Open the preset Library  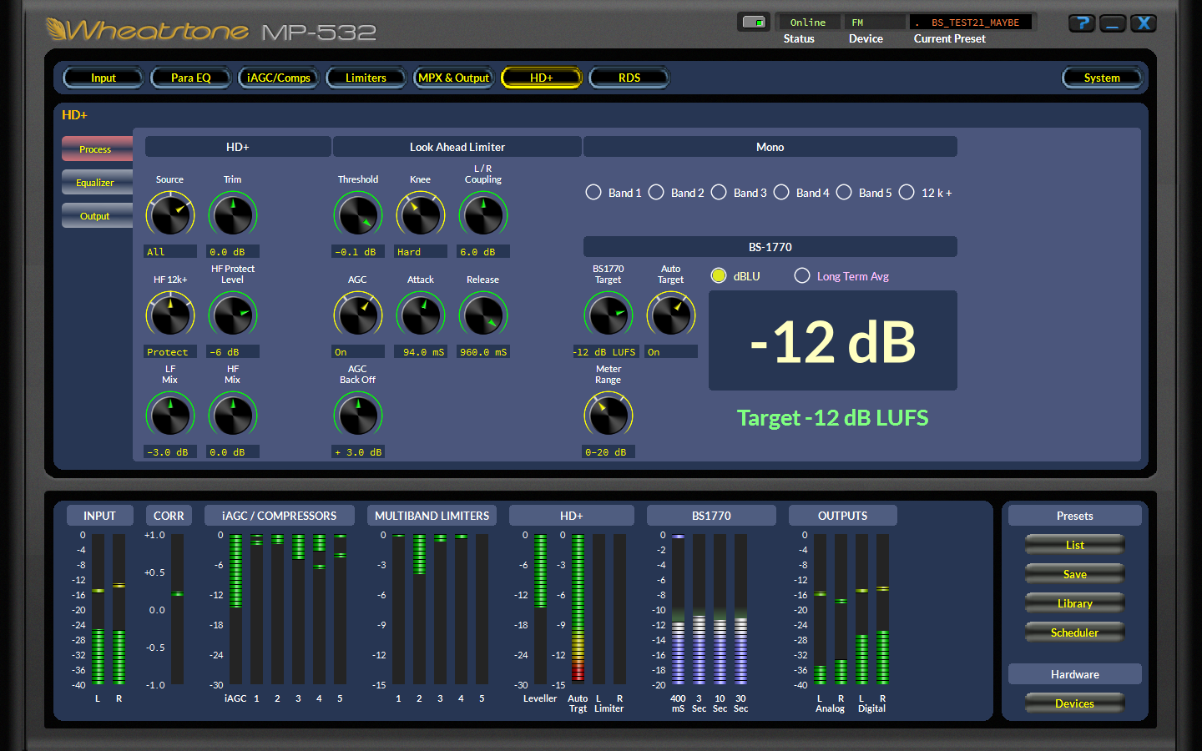click(x=1075, y=603)
